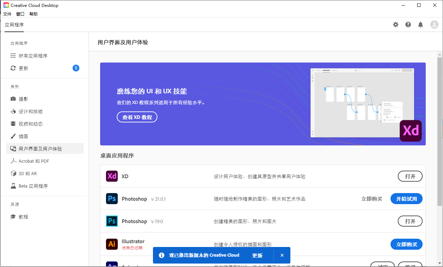Click the Photoshop v 21.0.1 app icon

point(112,199)
